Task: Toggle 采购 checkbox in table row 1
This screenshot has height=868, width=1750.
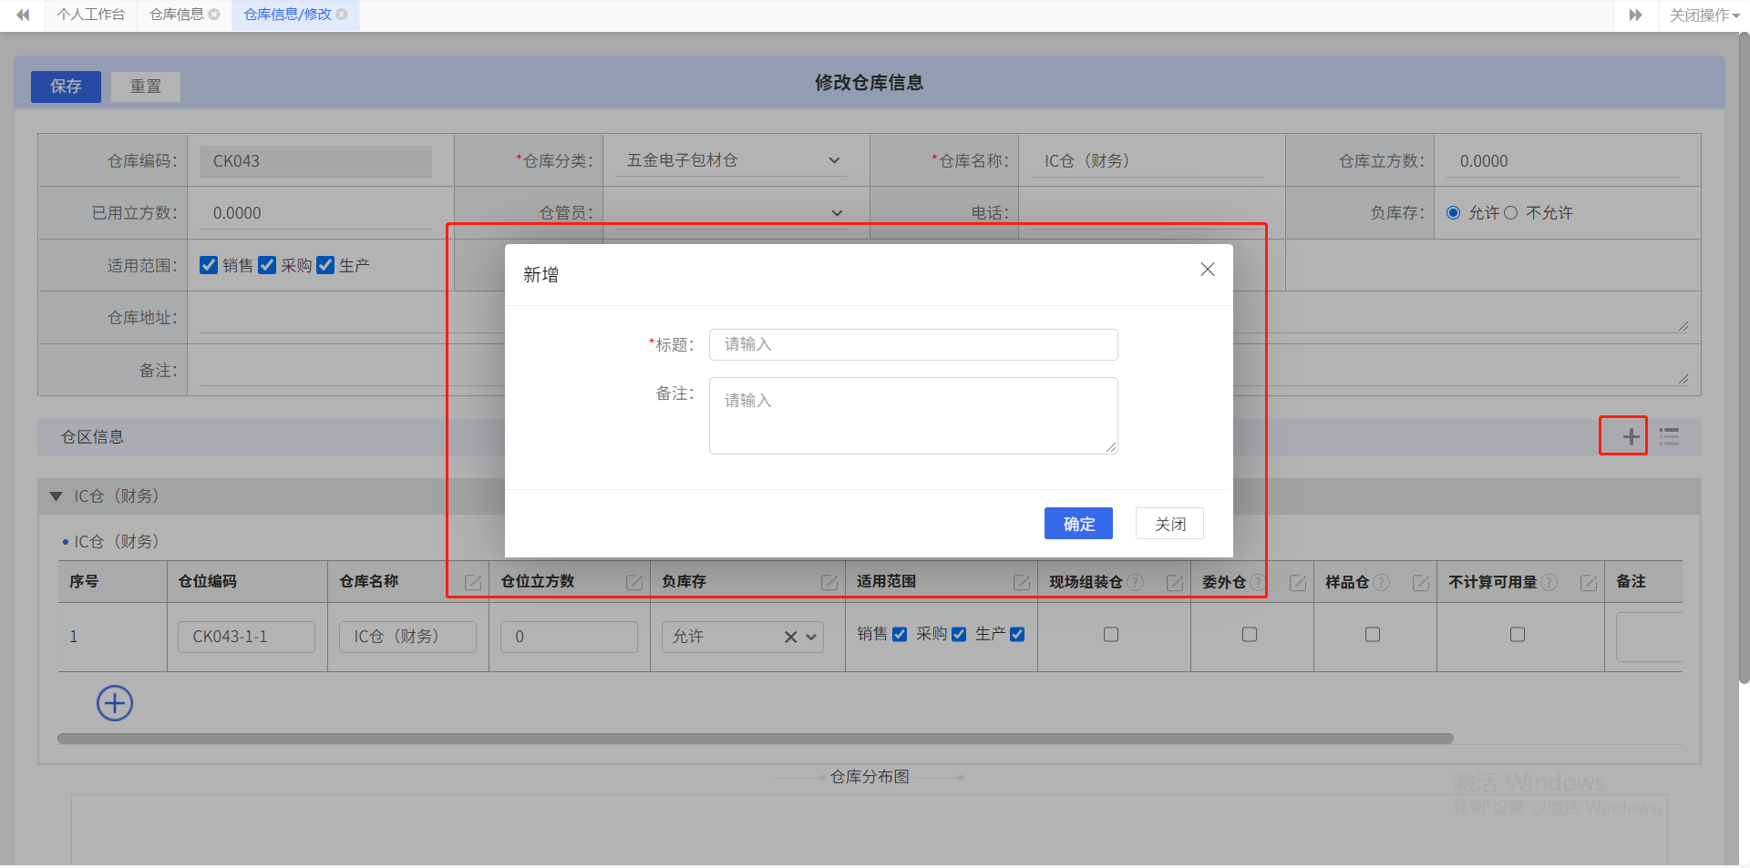Action: point(959,635)
